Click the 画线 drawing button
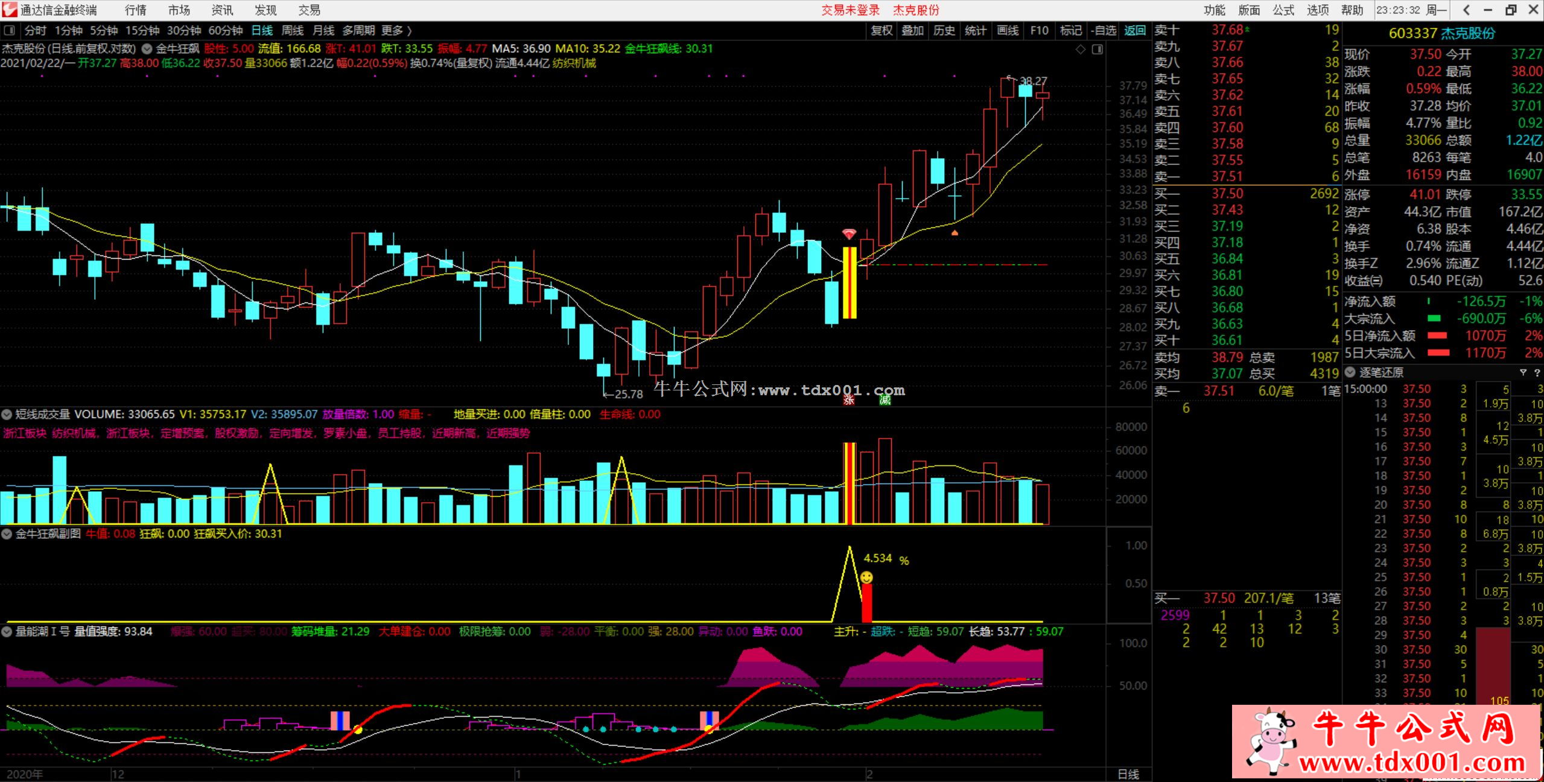The image size is (1544, 782). (x=1008, y=30)
